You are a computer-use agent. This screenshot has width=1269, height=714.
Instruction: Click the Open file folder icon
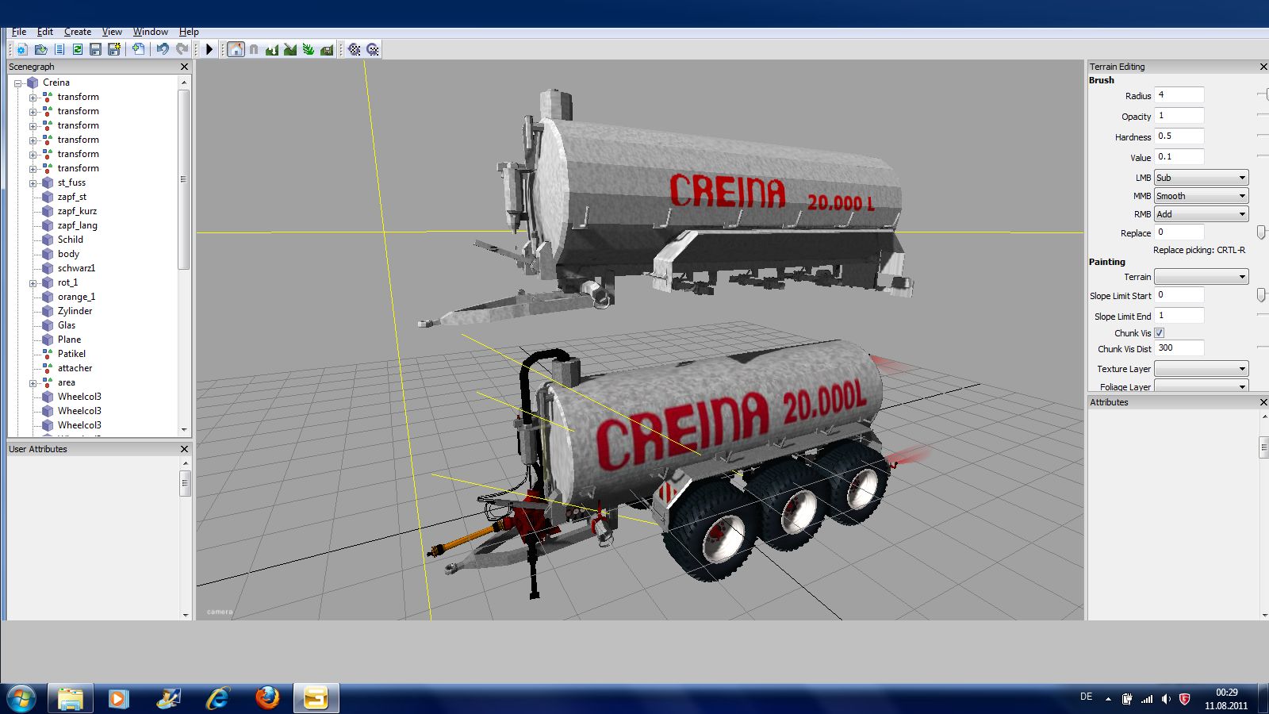(40, 49)
